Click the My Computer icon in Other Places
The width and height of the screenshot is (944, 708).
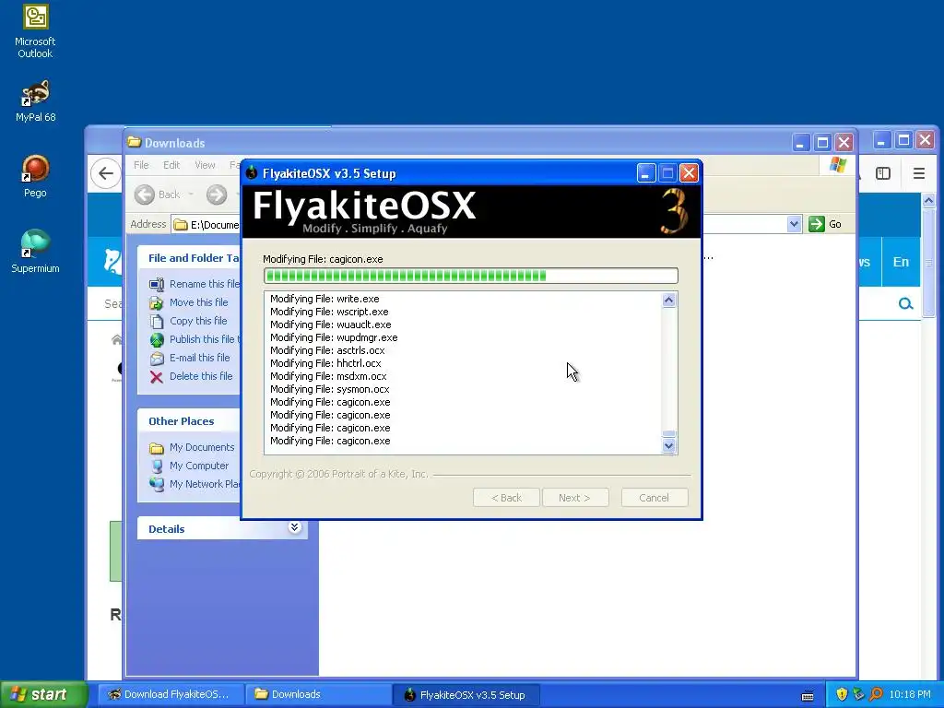coord(157,466)
